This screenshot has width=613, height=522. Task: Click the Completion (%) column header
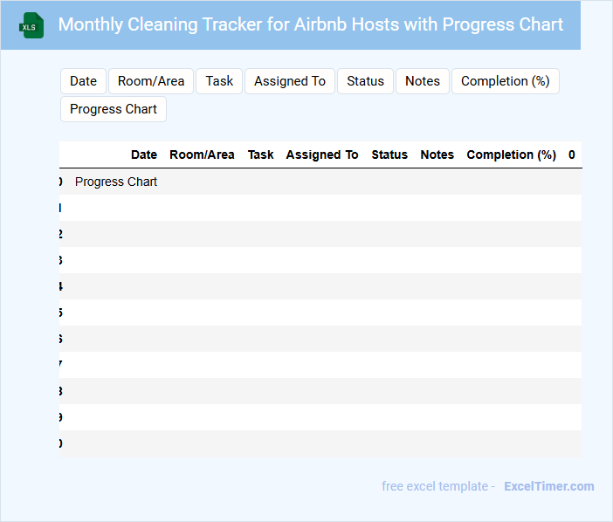pos(511,155)
